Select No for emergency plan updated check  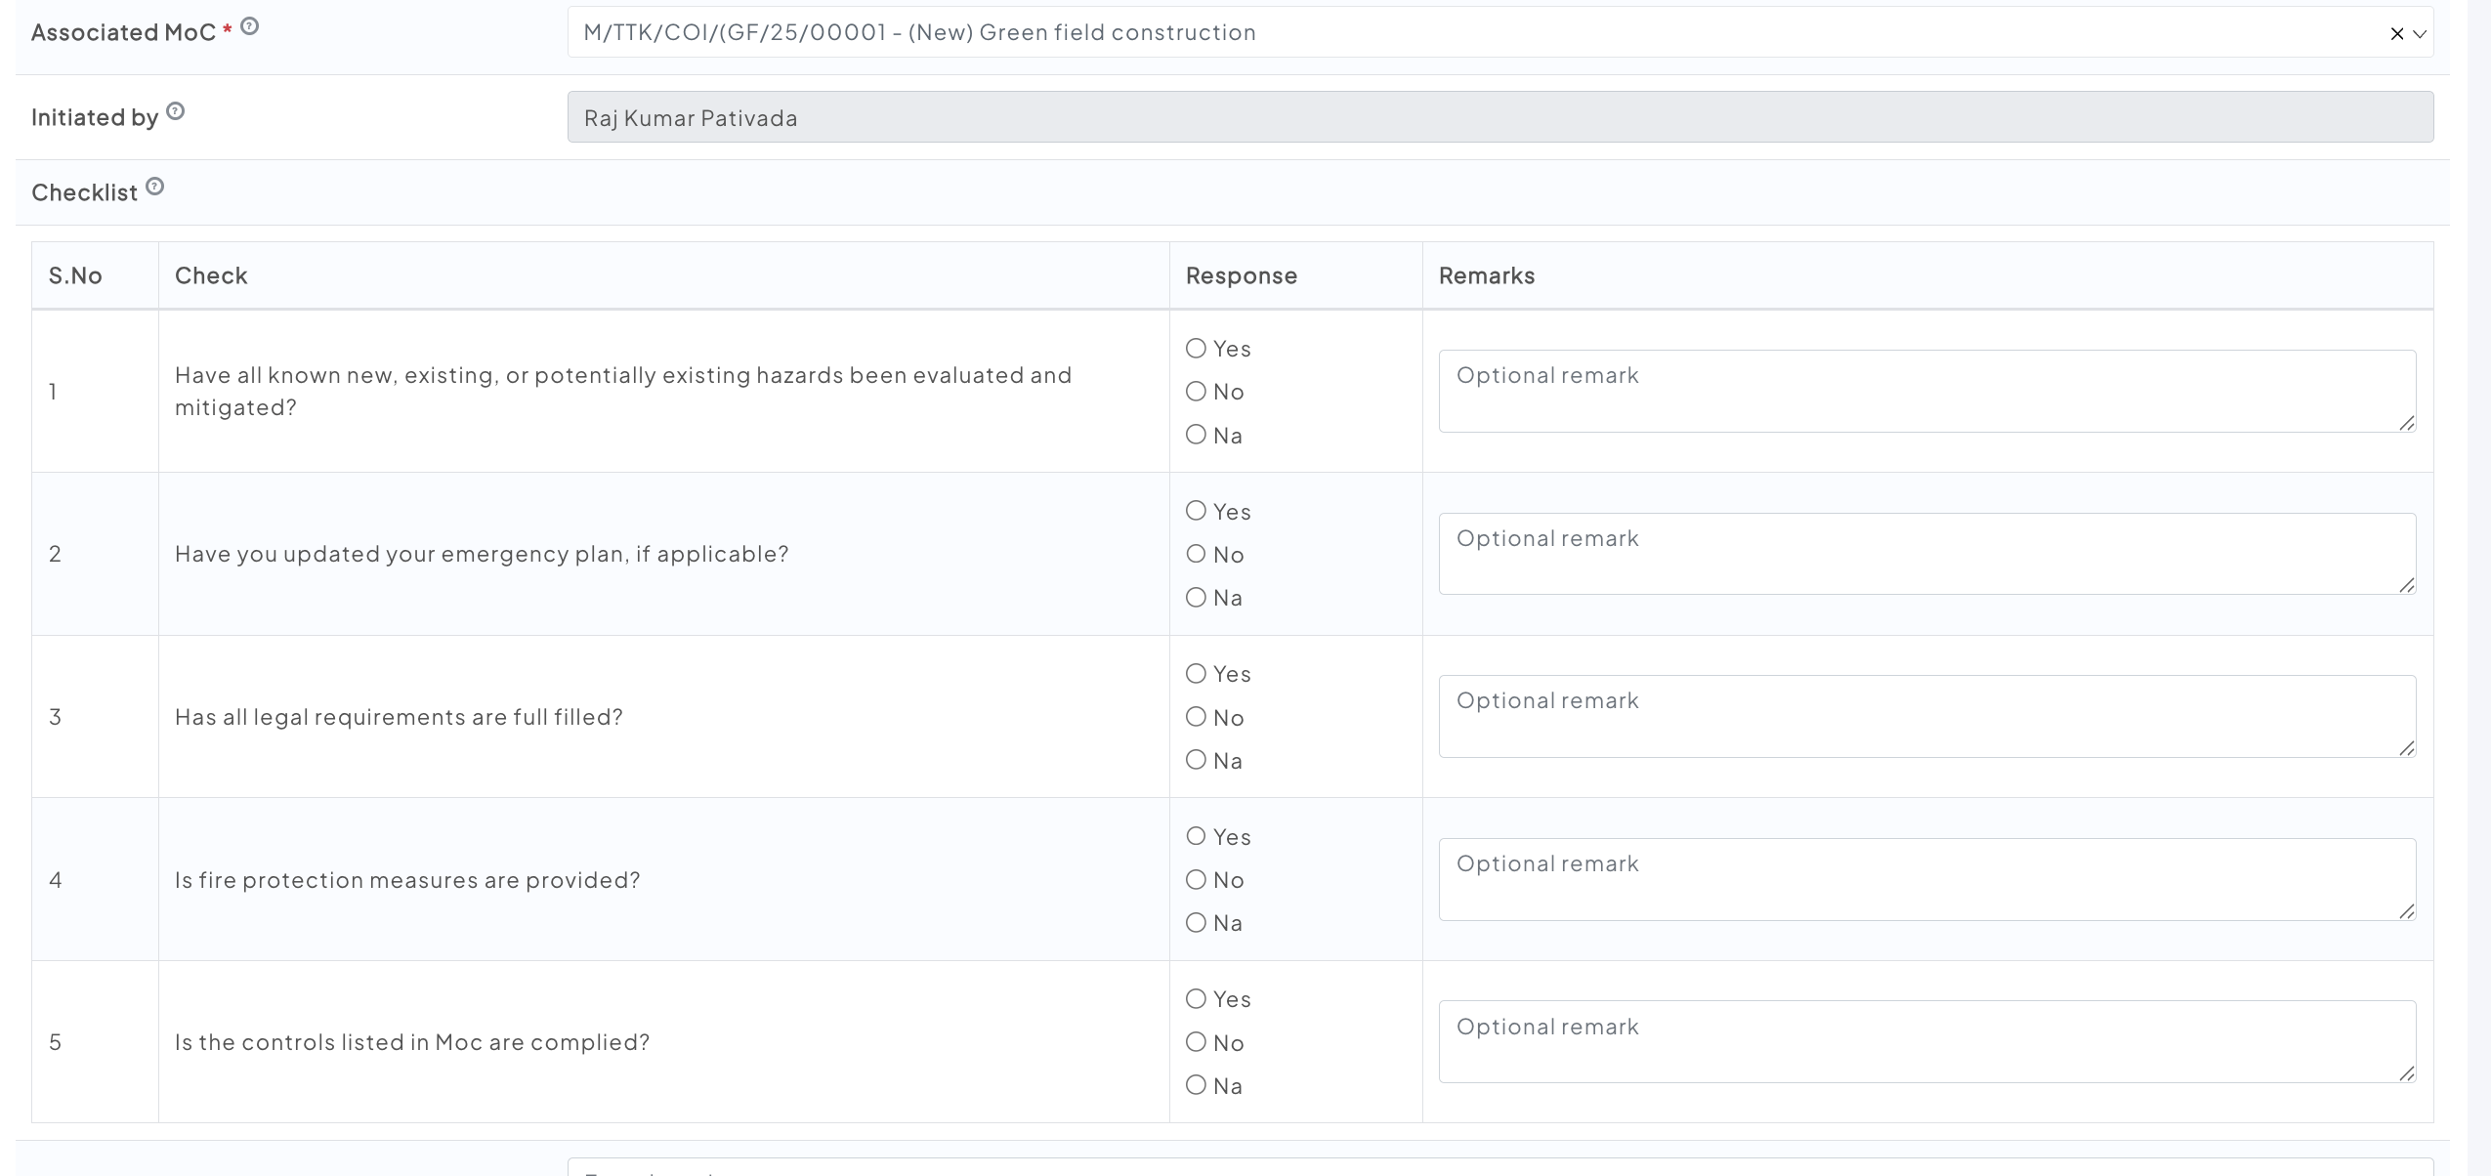1196,554
